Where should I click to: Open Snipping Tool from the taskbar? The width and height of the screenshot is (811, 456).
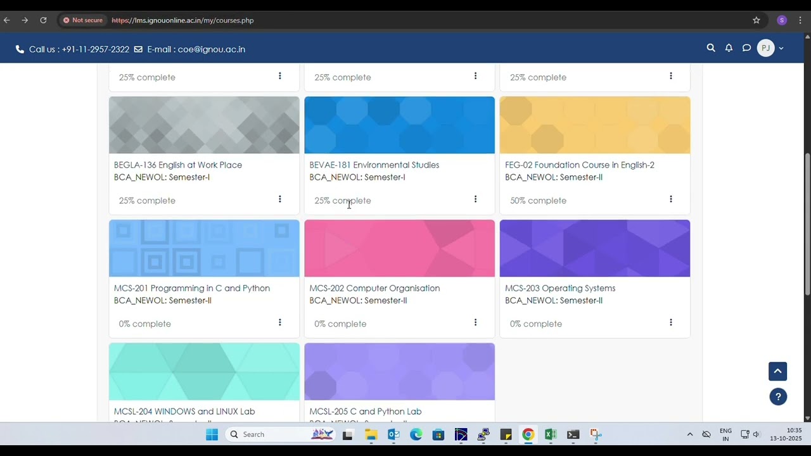[596, 434]
